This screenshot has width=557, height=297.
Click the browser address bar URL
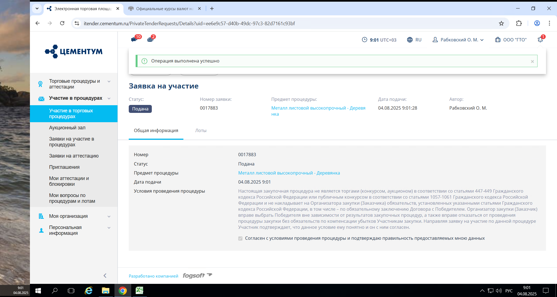point(189,23)
